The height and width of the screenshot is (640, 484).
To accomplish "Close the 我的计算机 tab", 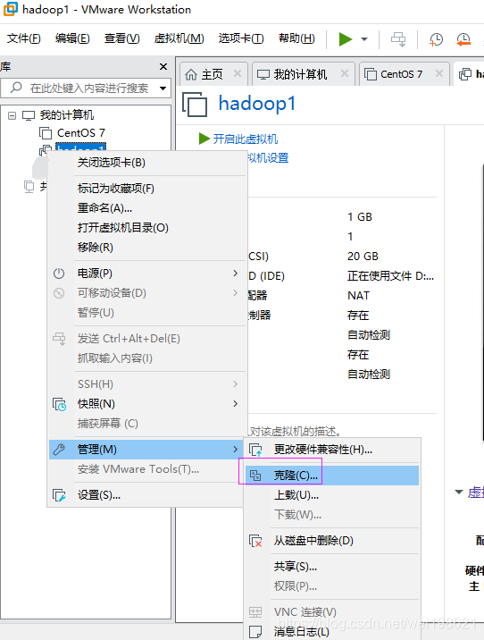I will pyautogui.click(x=345, y=73).
